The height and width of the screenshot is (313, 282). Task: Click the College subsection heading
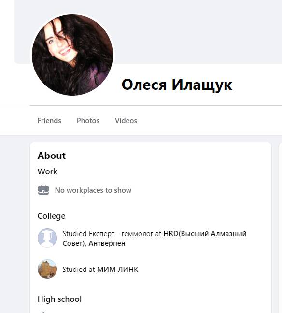coord(51,216)
